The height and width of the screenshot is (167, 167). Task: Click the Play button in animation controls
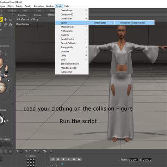point(68,159)
